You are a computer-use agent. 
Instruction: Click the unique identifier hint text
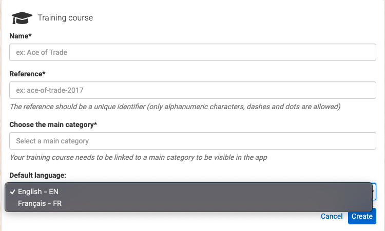coord(175,107)
